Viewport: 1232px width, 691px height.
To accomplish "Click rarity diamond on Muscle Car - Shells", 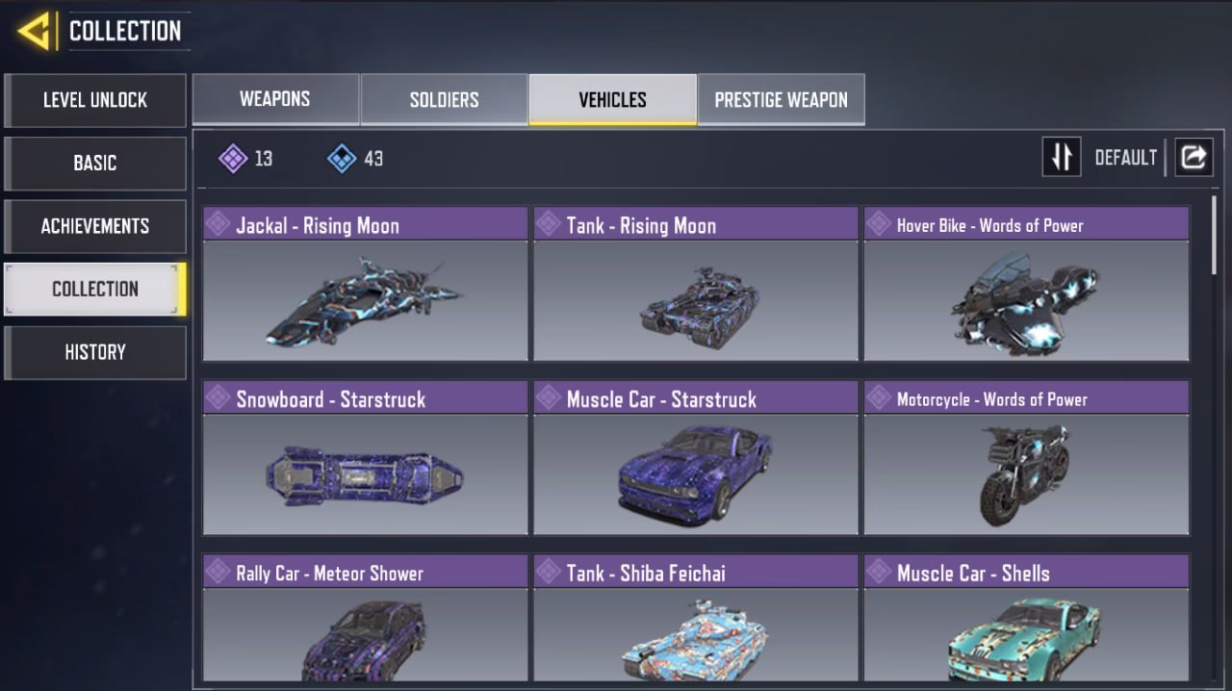I will 878,572.
